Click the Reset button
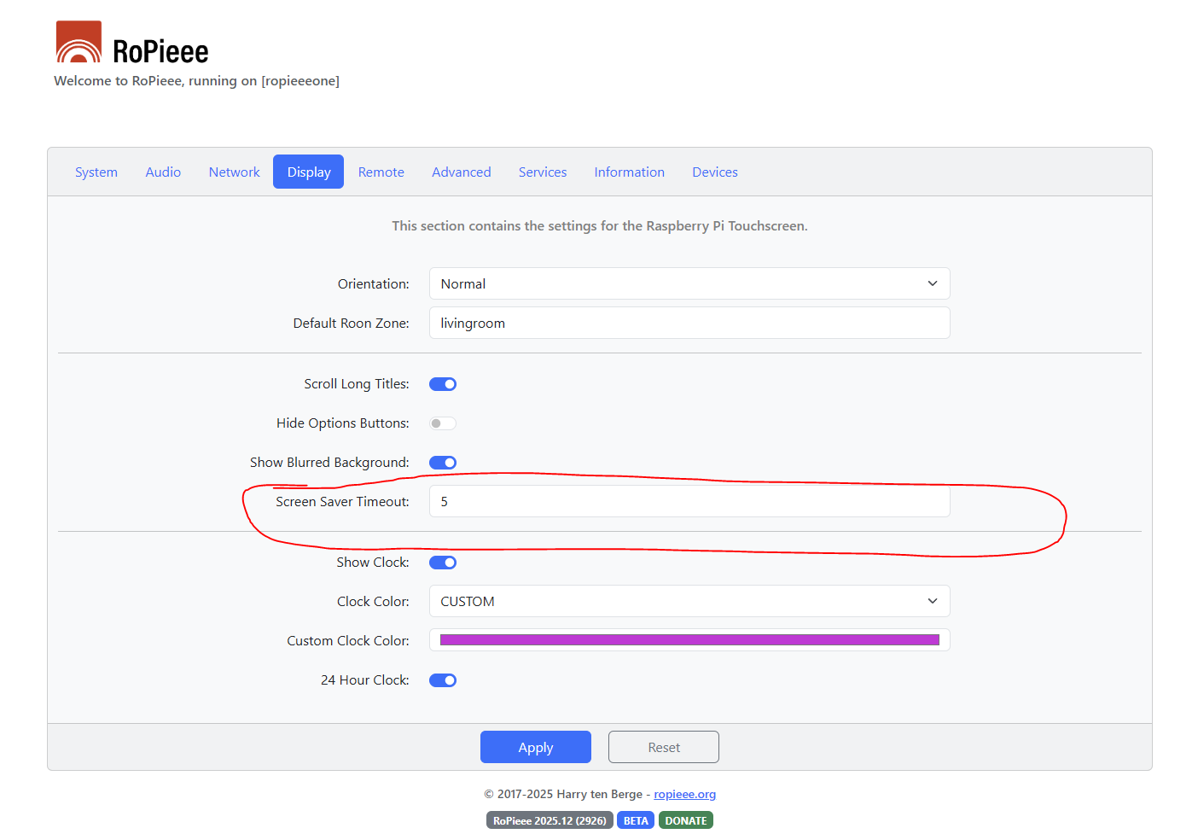 point(663,747)
